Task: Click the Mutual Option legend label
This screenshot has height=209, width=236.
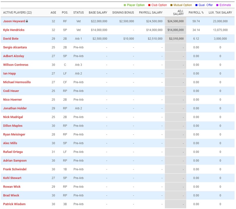Action: click(x=183, y=5)
